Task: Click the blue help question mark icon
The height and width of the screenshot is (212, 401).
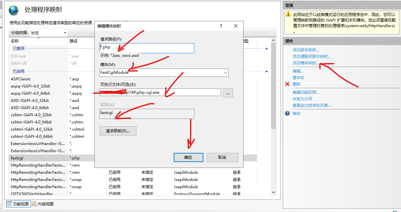Action: (x=287, y=114)
